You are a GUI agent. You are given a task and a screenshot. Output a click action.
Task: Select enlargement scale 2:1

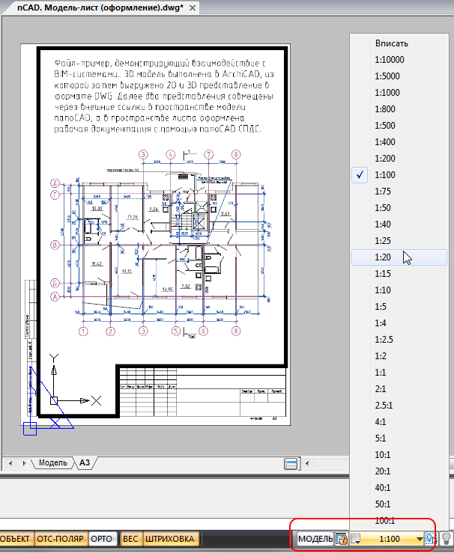pyautogui.click(x=399, y=389)
